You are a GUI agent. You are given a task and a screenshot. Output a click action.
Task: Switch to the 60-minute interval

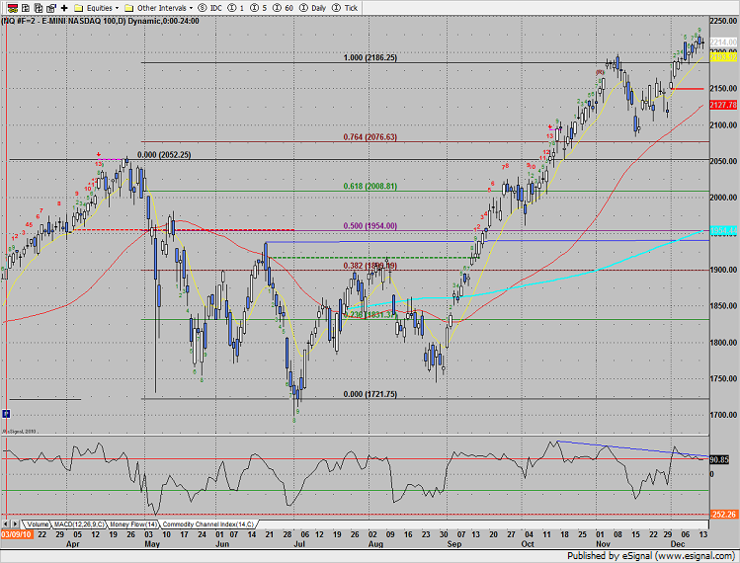[283, 8]
